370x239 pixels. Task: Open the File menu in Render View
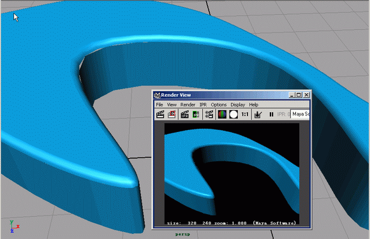159,105
